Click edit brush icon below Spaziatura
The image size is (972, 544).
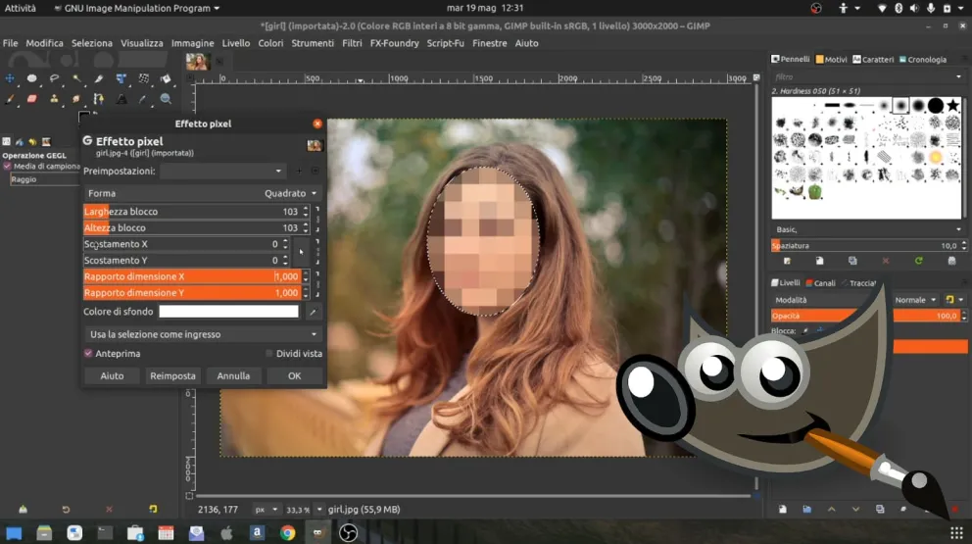(x=787, y=261)
